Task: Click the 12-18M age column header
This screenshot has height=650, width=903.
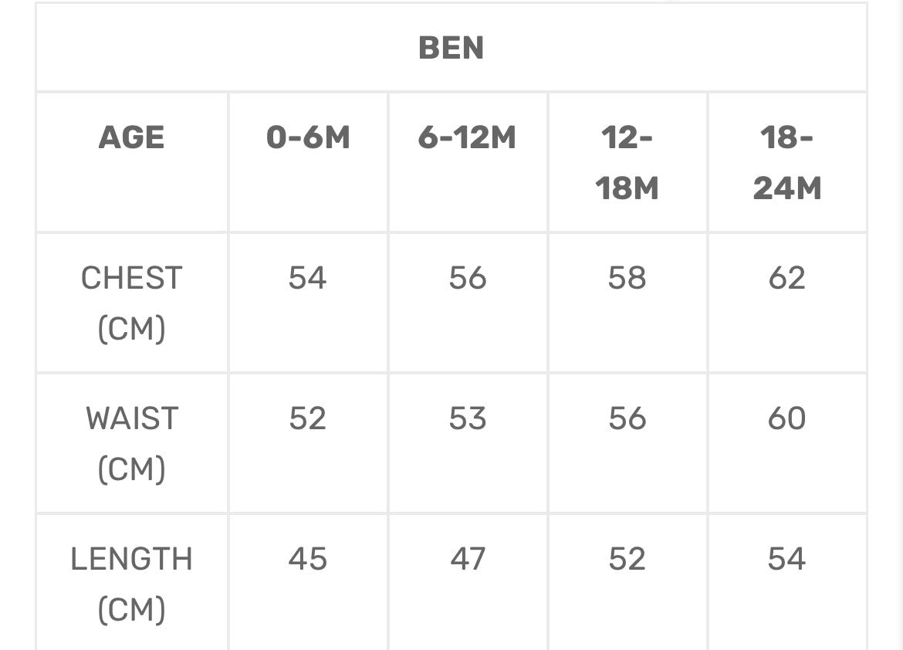Action: pyautogui.click(x=627, y=163)
